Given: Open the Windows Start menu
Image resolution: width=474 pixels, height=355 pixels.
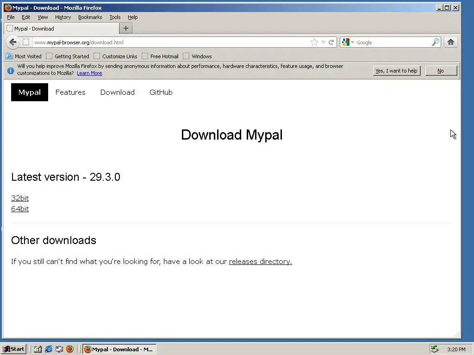Looking at the screenshot, I should tap(13, 349).
